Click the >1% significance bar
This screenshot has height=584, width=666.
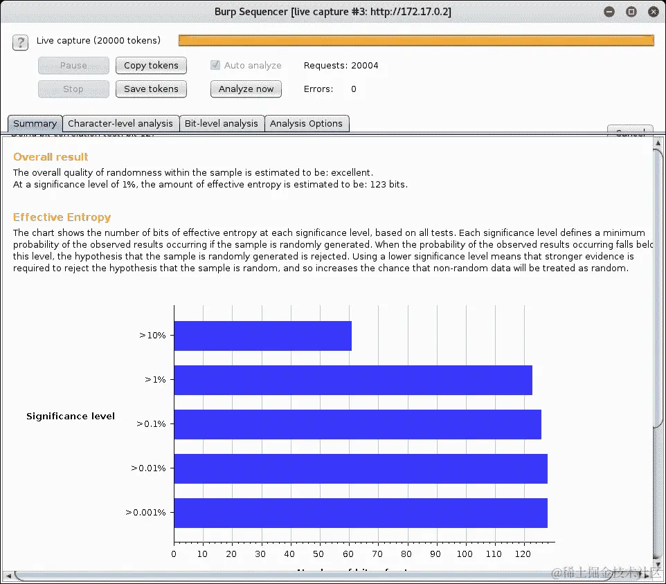point(353,381)
